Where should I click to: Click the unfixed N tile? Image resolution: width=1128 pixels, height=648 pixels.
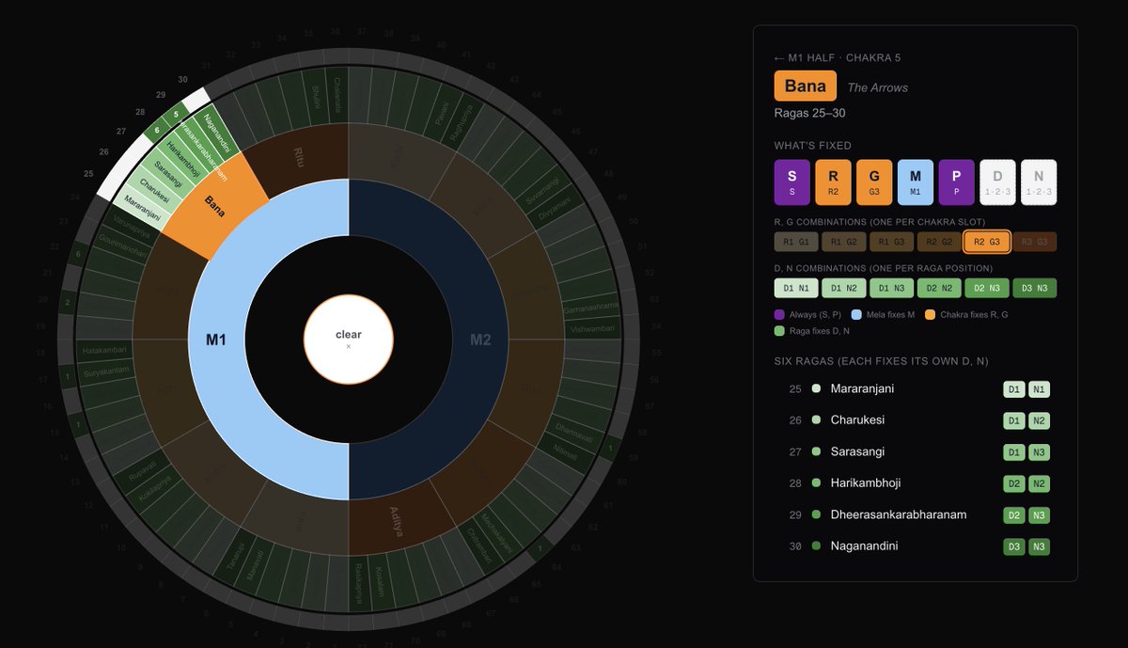1039,182
